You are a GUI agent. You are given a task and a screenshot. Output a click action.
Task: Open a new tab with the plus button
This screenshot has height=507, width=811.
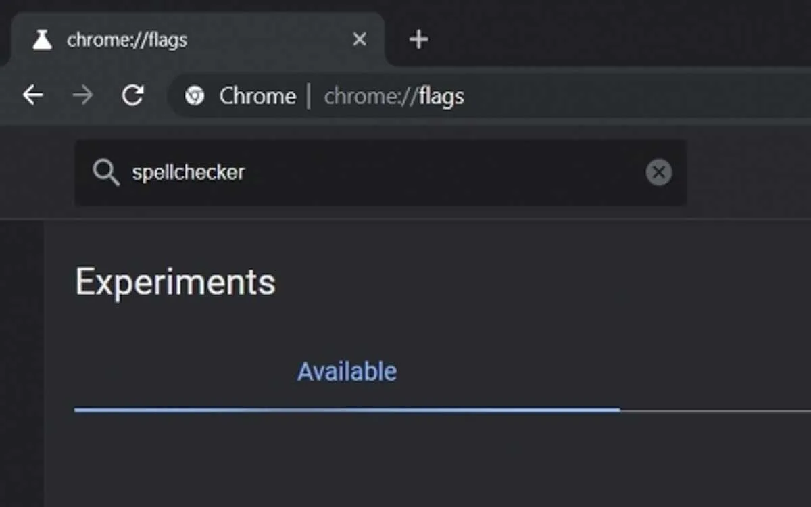click(418, 39)
